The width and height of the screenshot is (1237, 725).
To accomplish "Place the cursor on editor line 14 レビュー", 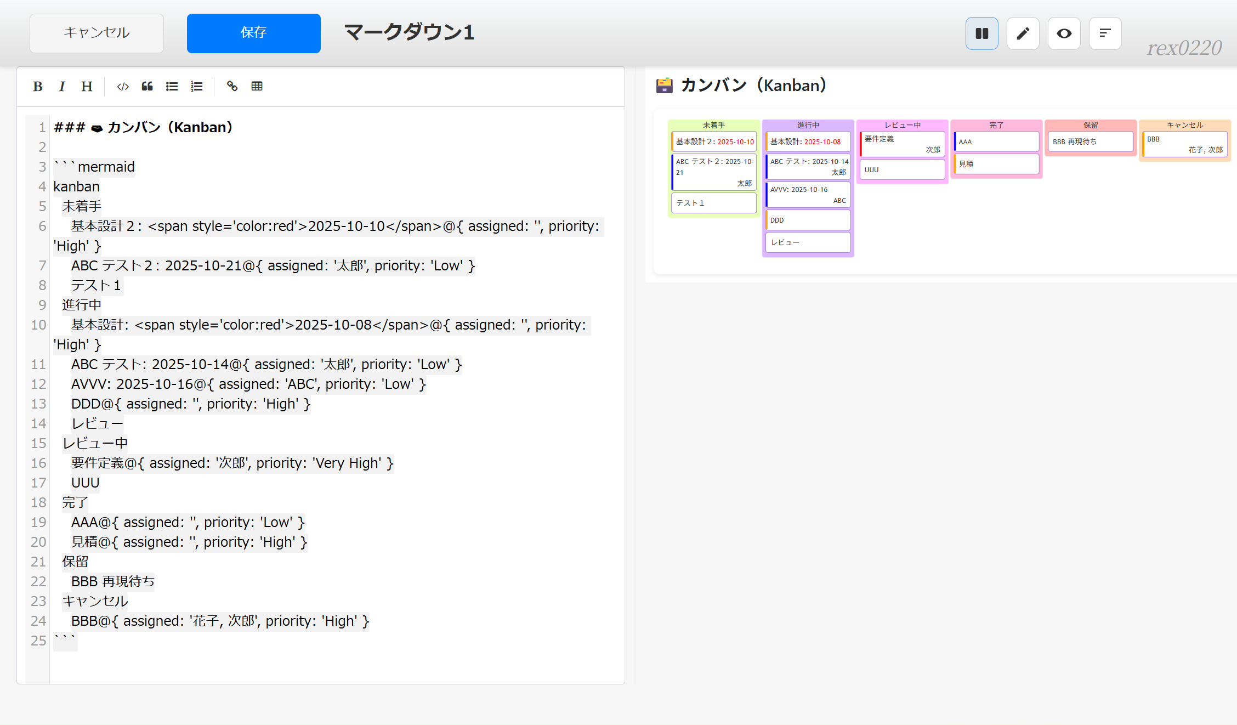I will (98, 423).
